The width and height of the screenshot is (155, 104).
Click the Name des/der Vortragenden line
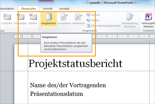pyautogui.click(x=68, y=85)
